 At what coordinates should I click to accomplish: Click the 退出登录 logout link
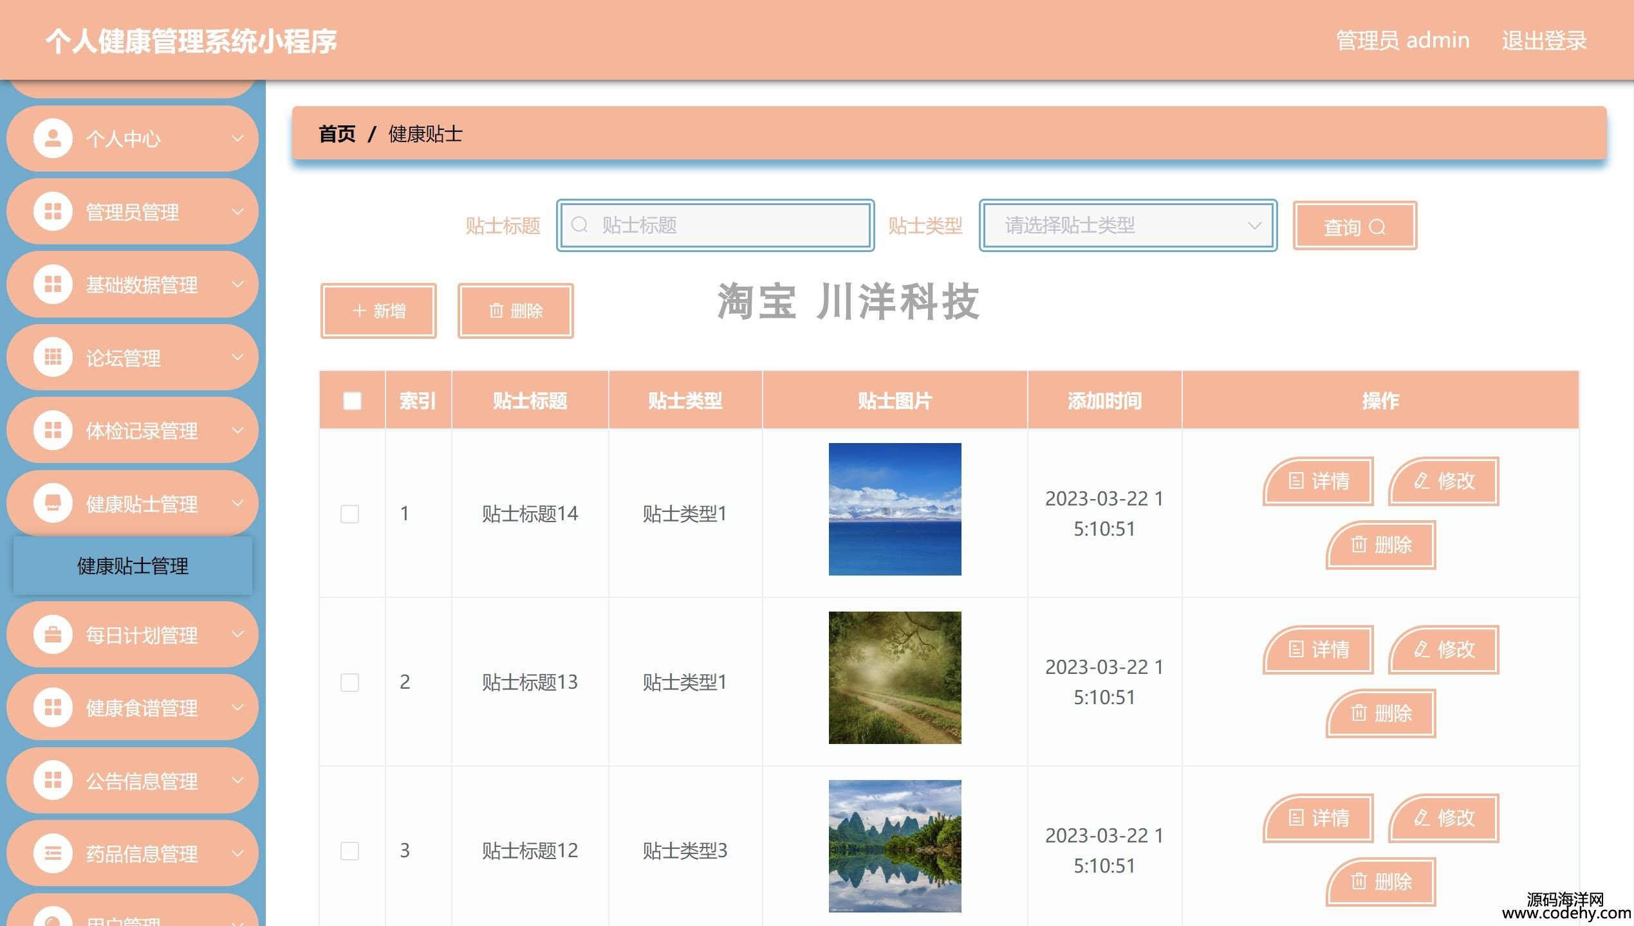tap(1544, 40)
